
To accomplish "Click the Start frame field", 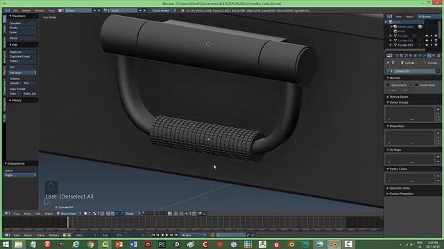I will pos(86,235).
